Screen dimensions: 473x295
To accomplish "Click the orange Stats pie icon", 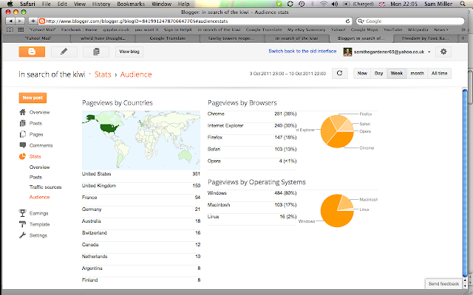I will click(23, 156).
